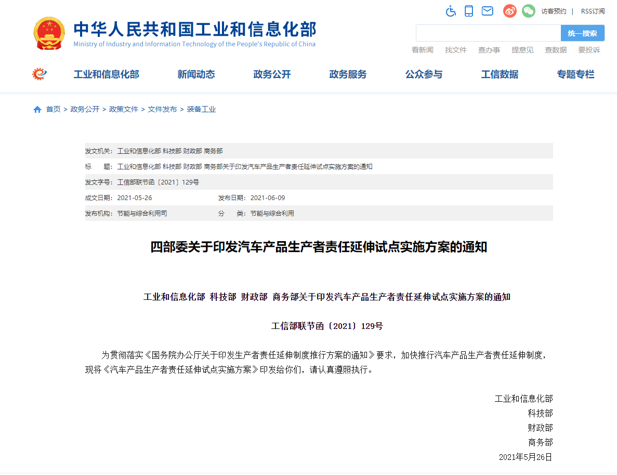Click the date 2021年5月26日
617x475 pixels.
tap(526, 457)
